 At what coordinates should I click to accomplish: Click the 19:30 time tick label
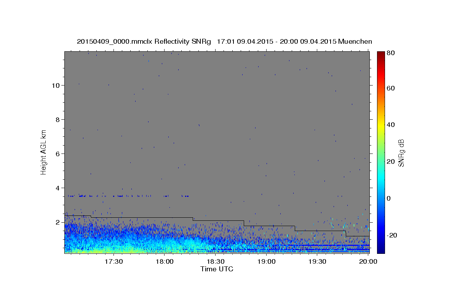pyautogui.click(x=317, y=261)
